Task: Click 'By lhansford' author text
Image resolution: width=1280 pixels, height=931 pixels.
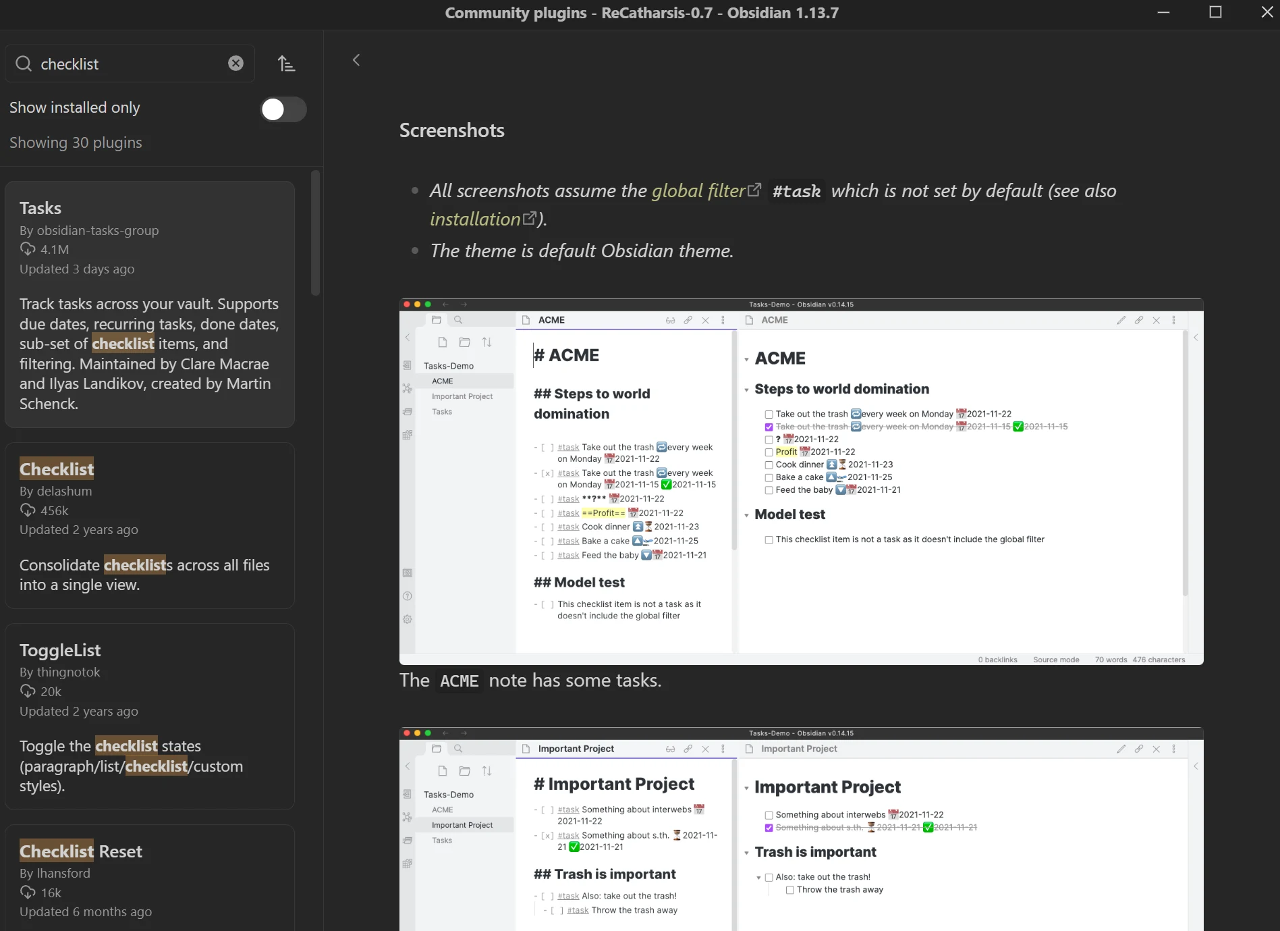Action: coord(55,873)
